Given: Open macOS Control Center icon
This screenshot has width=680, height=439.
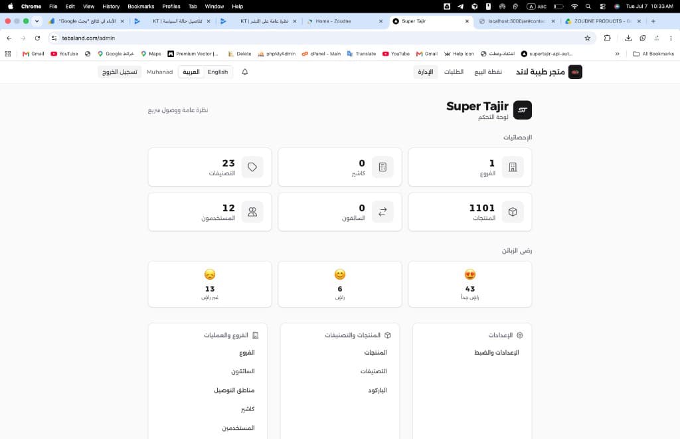Looking at the screenshot, I should (602, 7).
